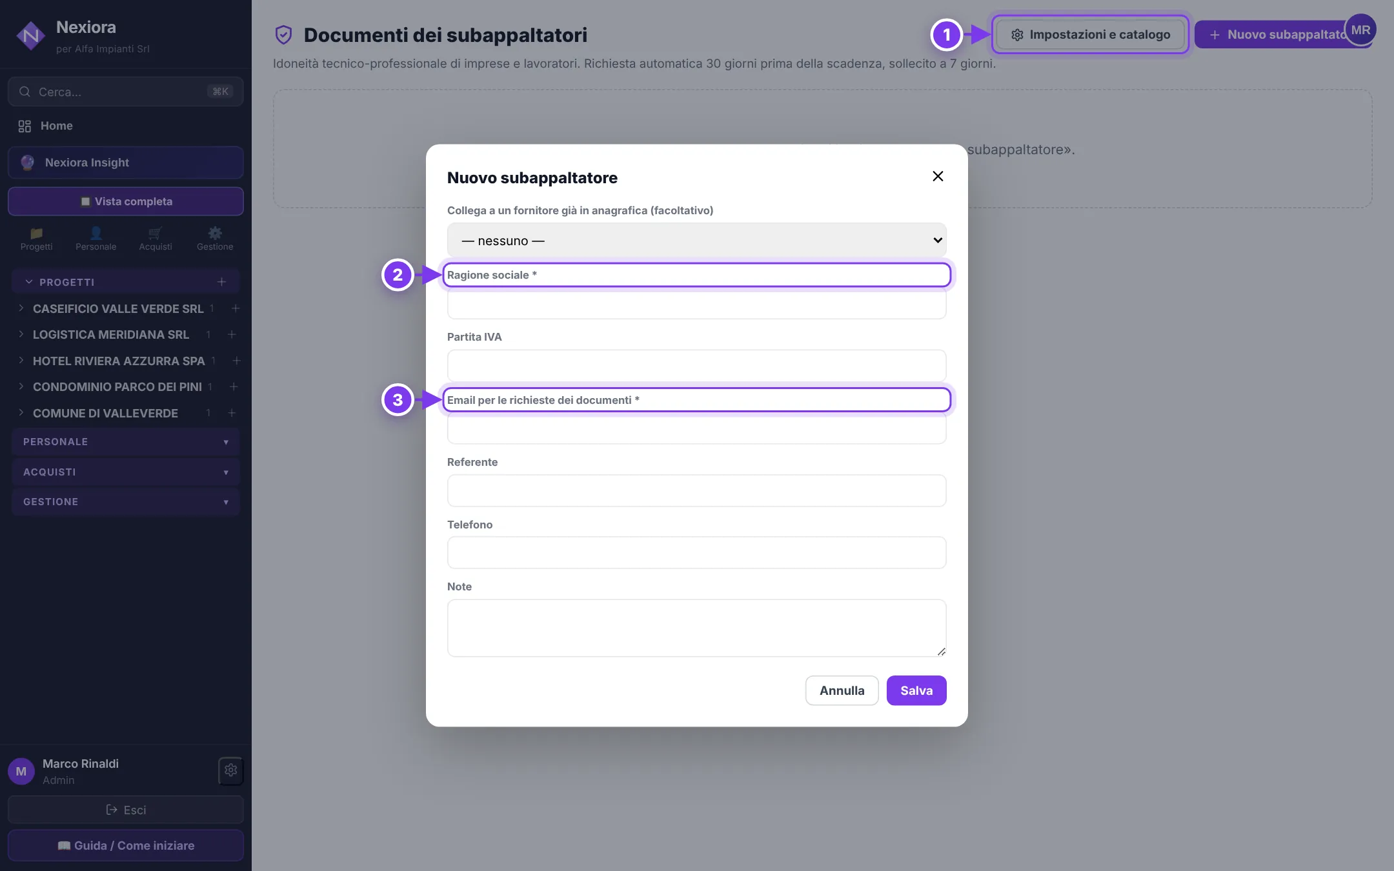1394x871 pixels.
Task: Focus the Partita IVA input
Action: (696, 366)
